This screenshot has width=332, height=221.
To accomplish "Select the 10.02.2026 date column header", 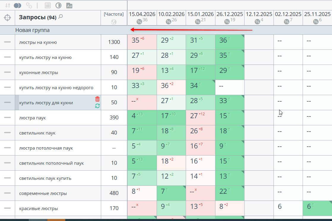I will tap(171, 14).
